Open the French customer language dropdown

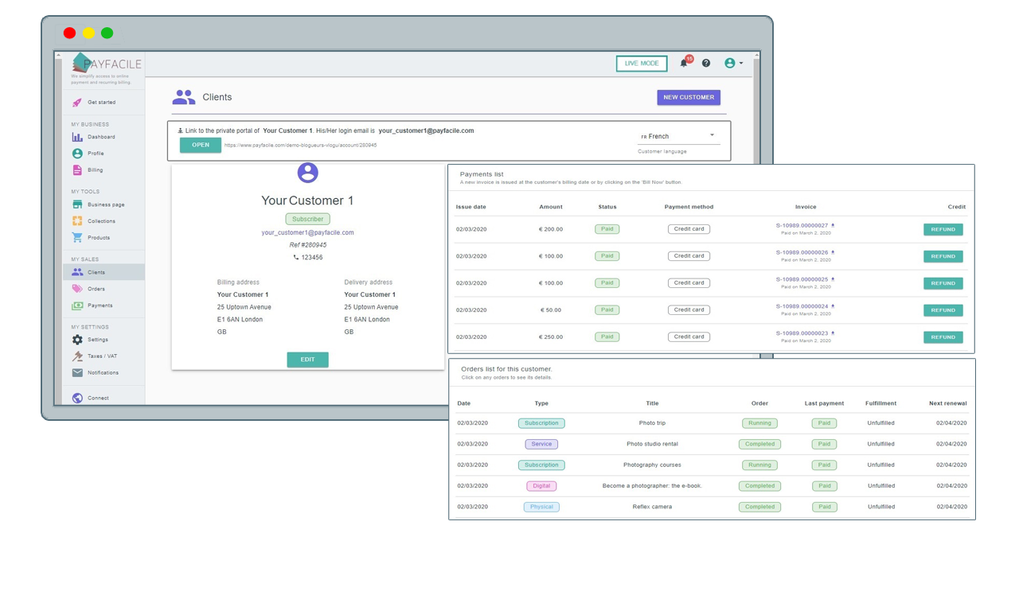(x=678, y=136)
